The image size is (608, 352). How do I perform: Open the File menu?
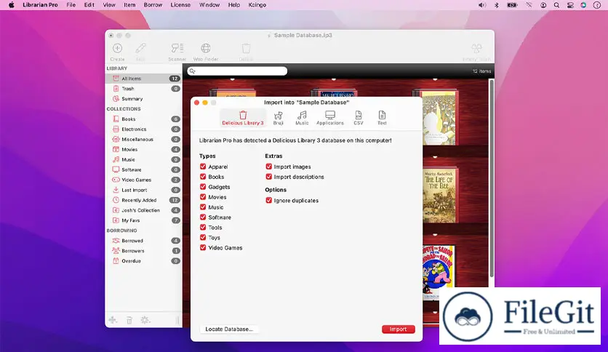click(x=71, y=5)
